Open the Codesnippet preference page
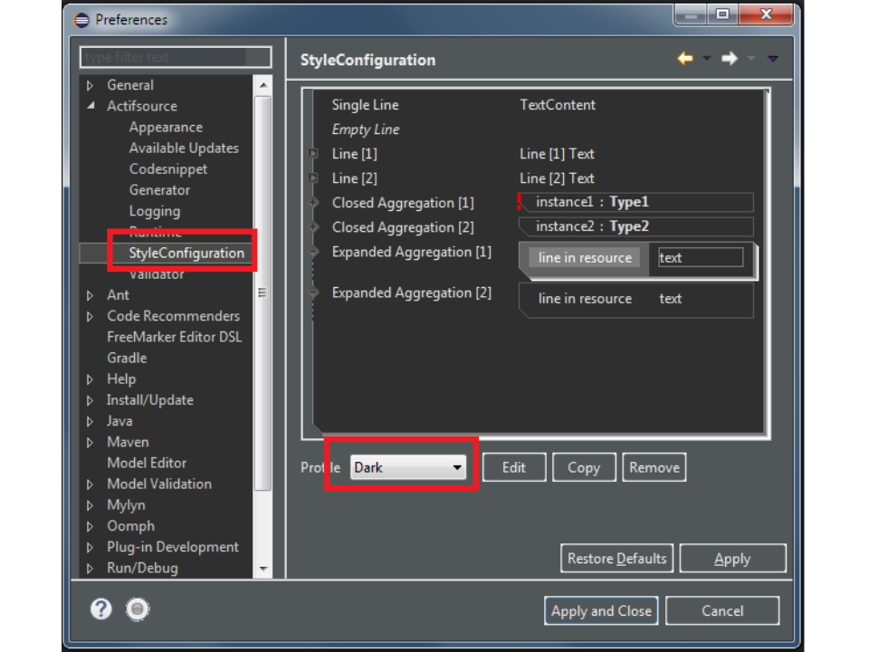Image resolution: width=869 pixels, height=652 pixels. (168, 169)
